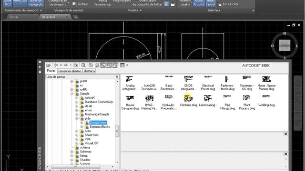
Task: Expand the ActiveX folder node
Action: (77, 98)
